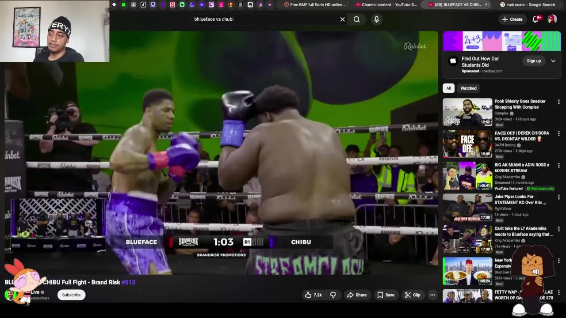The image size is (566, 318).
Task: Expand the sponsored ad chevron
Action: (x=553, y=61)
